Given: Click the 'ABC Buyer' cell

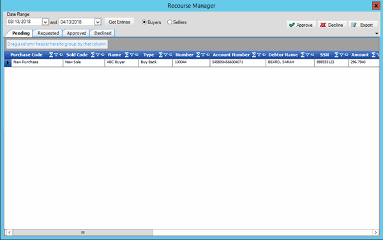Looking at the screenshot, I should (122, 63).
